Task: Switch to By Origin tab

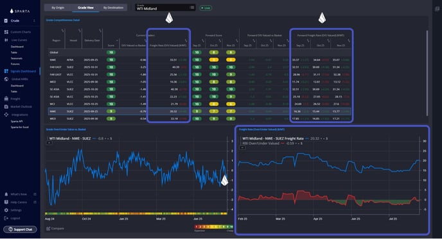Action: click(58, 8)
